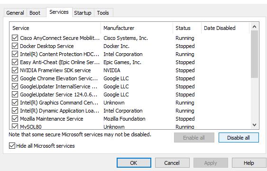267x171 pixels.
Task: Select the Docker Desktop Service row text
Action: 47,46
